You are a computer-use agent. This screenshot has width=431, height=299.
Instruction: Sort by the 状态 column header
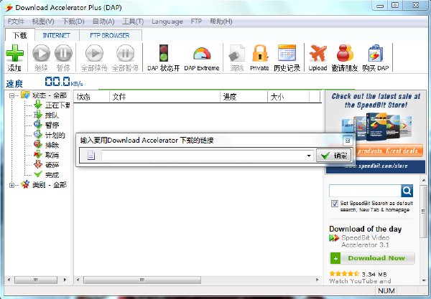click(91, 97)
